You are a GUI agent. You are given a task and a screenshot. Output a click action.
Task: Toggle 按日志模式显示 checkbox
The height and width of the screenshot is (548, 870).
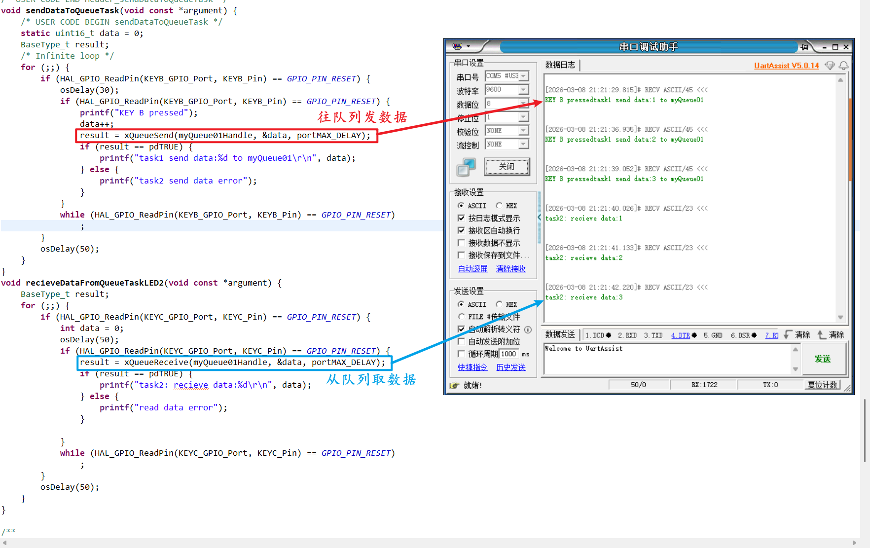tap(461, 218)
